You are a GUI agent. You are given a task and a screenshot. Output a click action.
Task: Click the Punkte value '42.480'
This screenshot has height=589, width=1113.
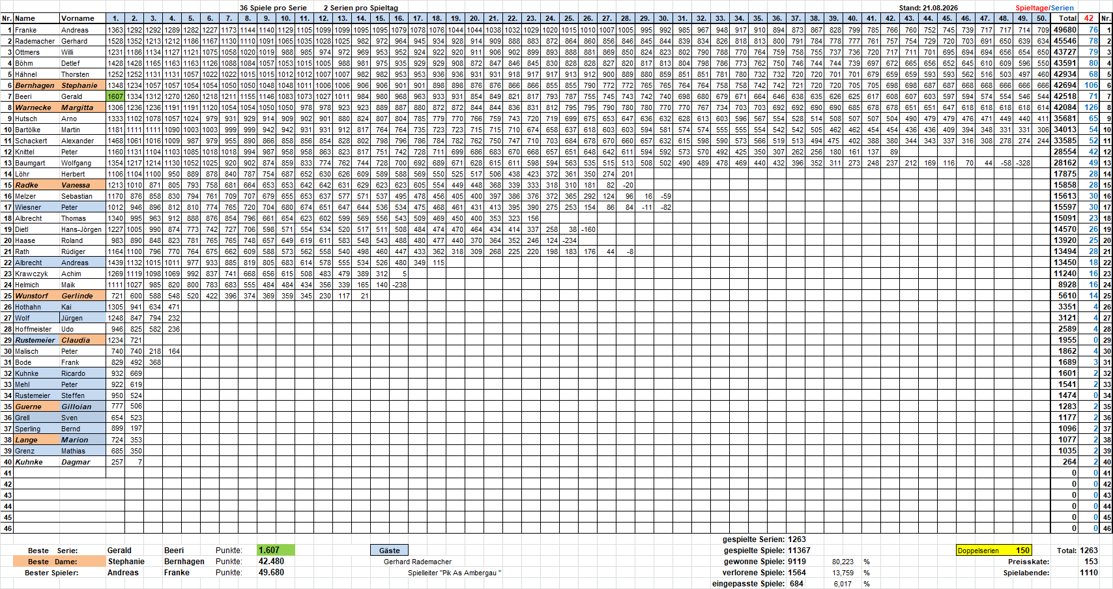click(x=271, y=562)
